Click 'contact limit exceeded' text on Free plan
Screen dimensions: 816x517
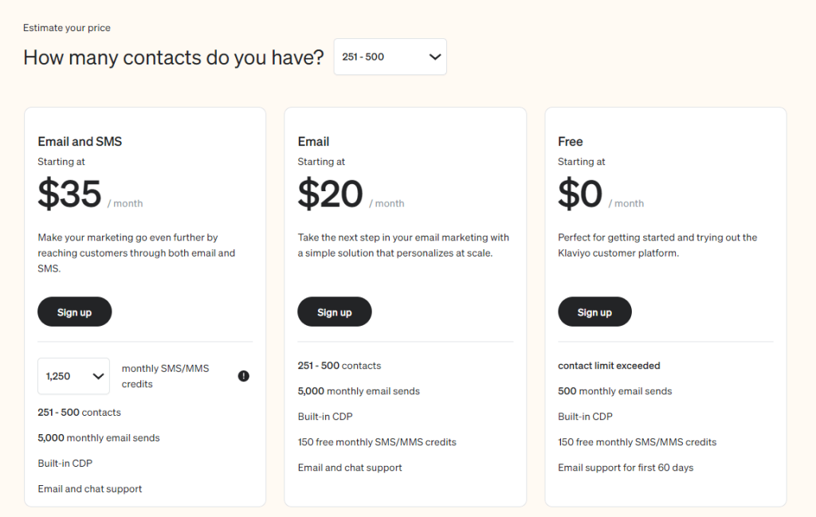[609, 365]
